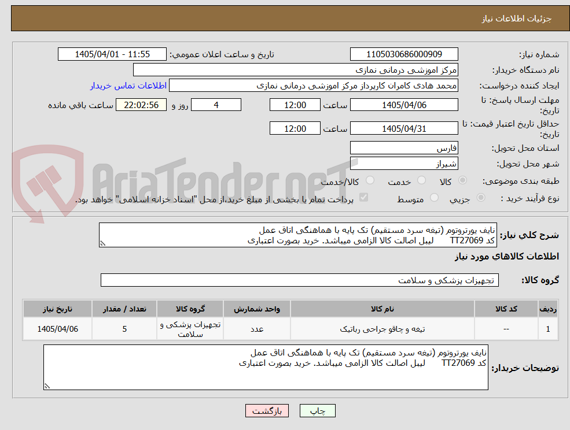Click the delivery city field شیراز

pos(404,164)
